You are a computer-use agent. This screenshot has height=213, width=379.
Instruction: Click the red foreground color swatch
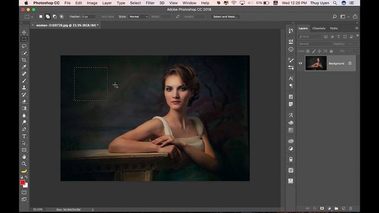tap(23, 183)
